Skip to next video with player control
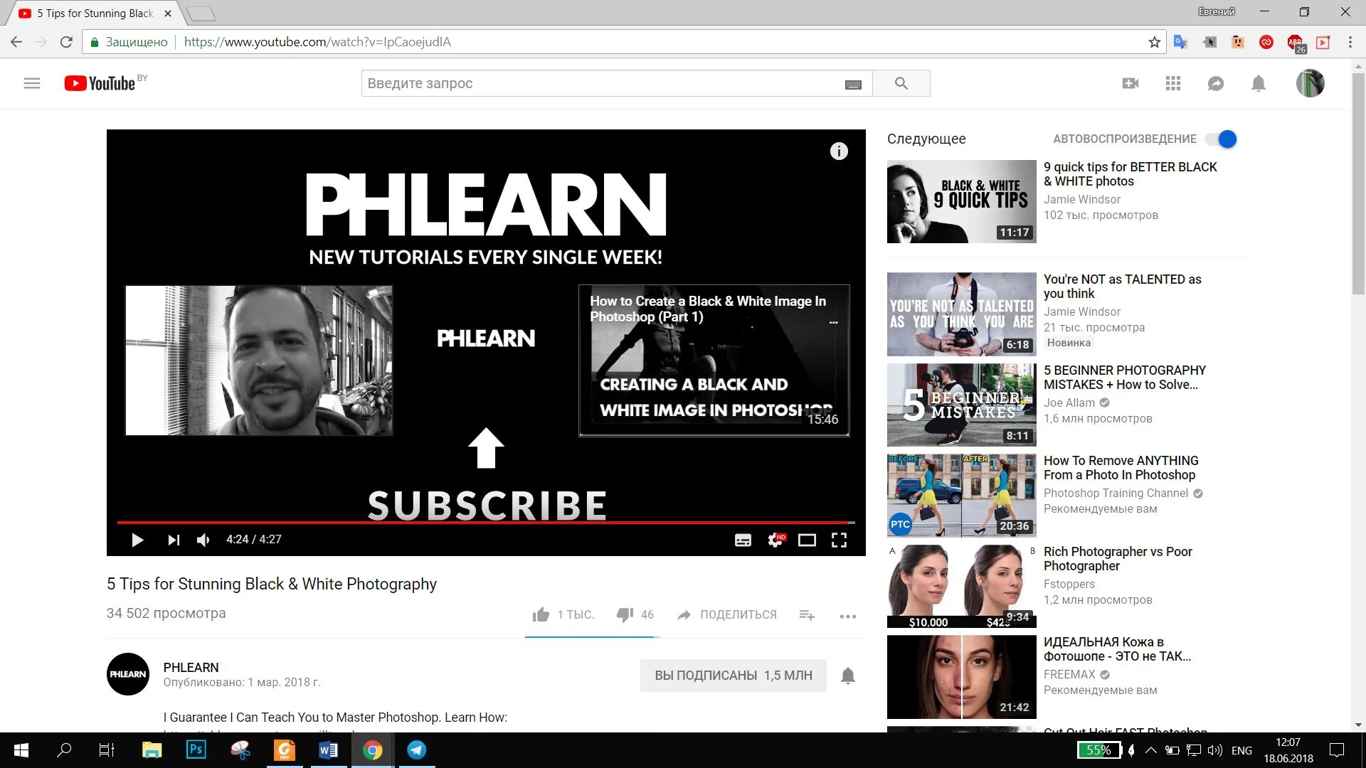 [x=174, y=540]
